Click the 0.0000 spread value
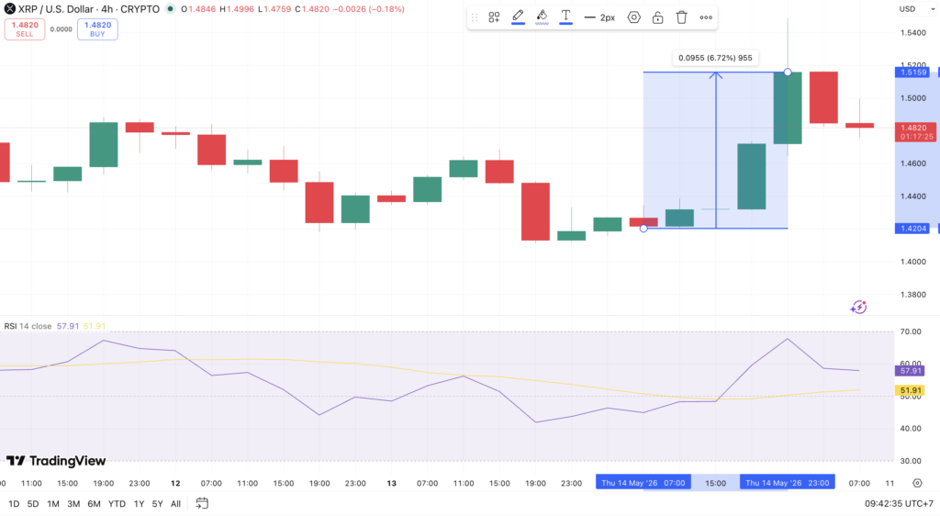The width and height of the screenshot is (940, 516). point(62,28)
